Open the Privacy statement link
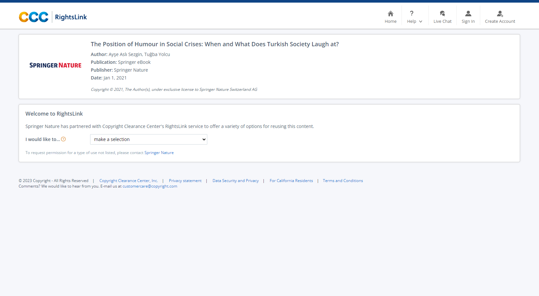This screenshot has height=296, width=539. 185,181
